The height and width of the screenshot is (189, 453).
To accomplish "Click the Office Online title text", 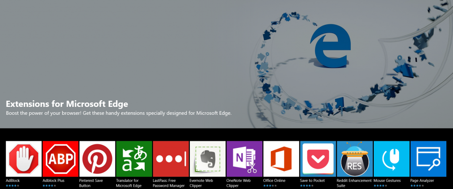I will click(274, 181).
